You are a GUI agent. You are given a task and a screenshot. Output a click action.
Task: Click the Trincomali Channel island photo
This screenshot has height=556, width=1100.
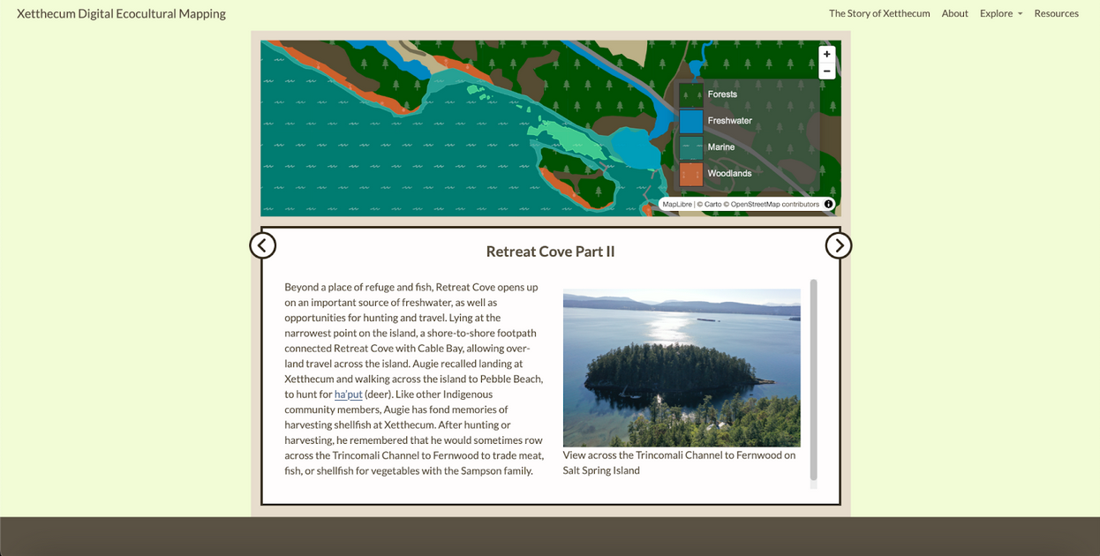[x=682, y=367]
